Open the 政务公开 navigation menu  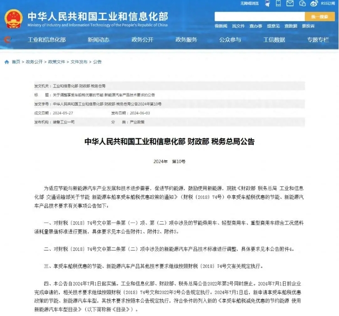[143, 39]
